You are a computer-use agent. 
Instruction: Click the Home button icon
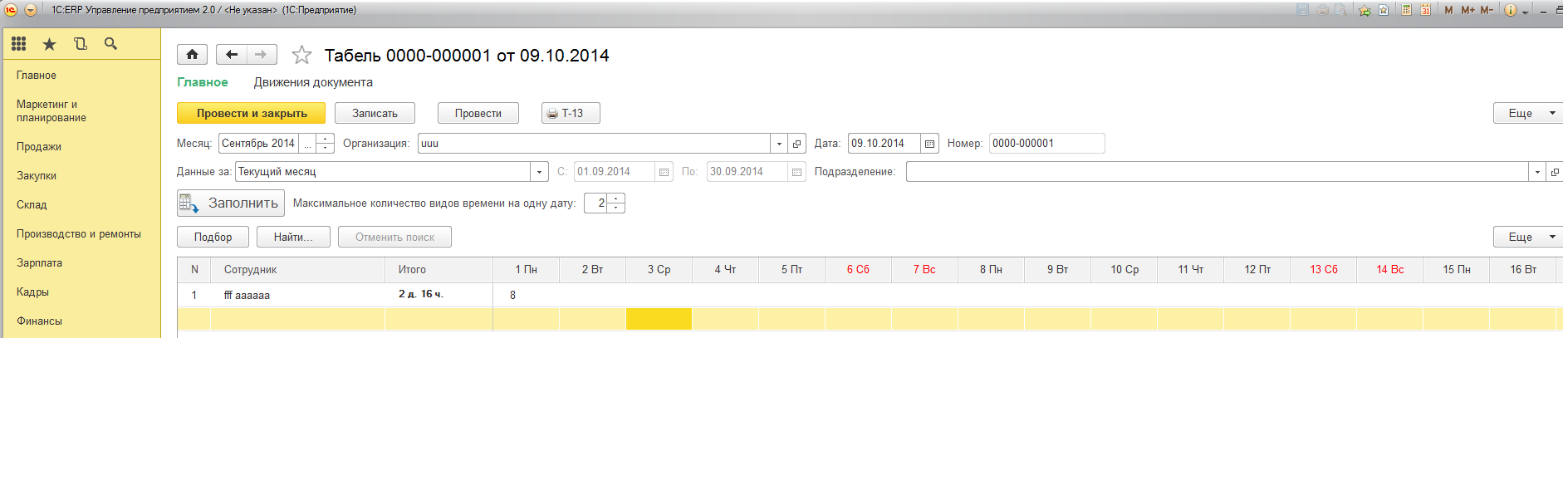pyautogui.click(x=192, y=55)
